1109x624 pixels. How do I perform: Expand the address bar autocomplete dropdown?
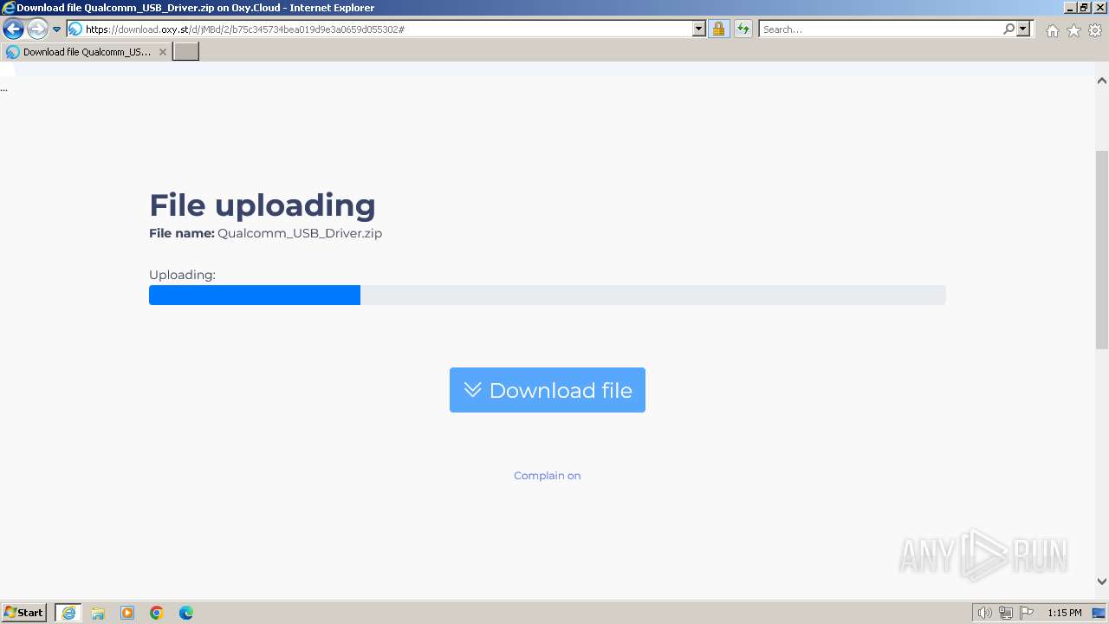click(699, 29)
